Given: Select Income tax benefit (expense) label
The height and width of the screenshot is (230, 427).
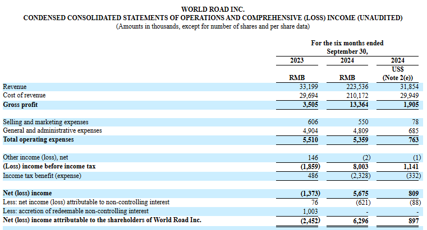Looking at the screenshot, I should (42, 176).
